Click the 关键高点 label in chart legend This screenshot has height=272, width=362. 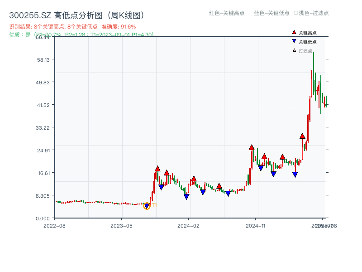coord(308,33)
